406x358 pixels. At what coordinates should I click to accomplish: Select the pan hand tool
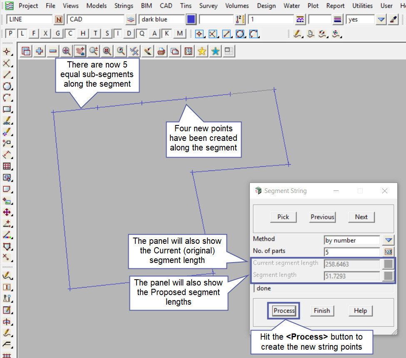pos(80,51)
